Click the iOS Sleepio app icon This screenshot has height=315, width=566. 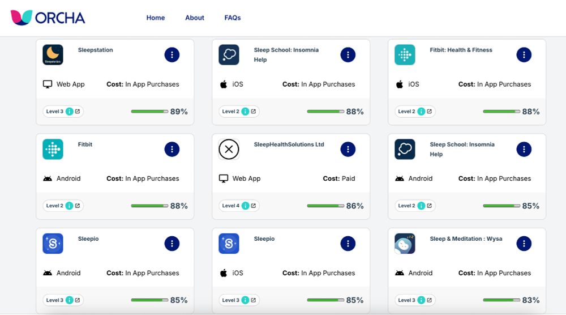click(x=229, y=244)
